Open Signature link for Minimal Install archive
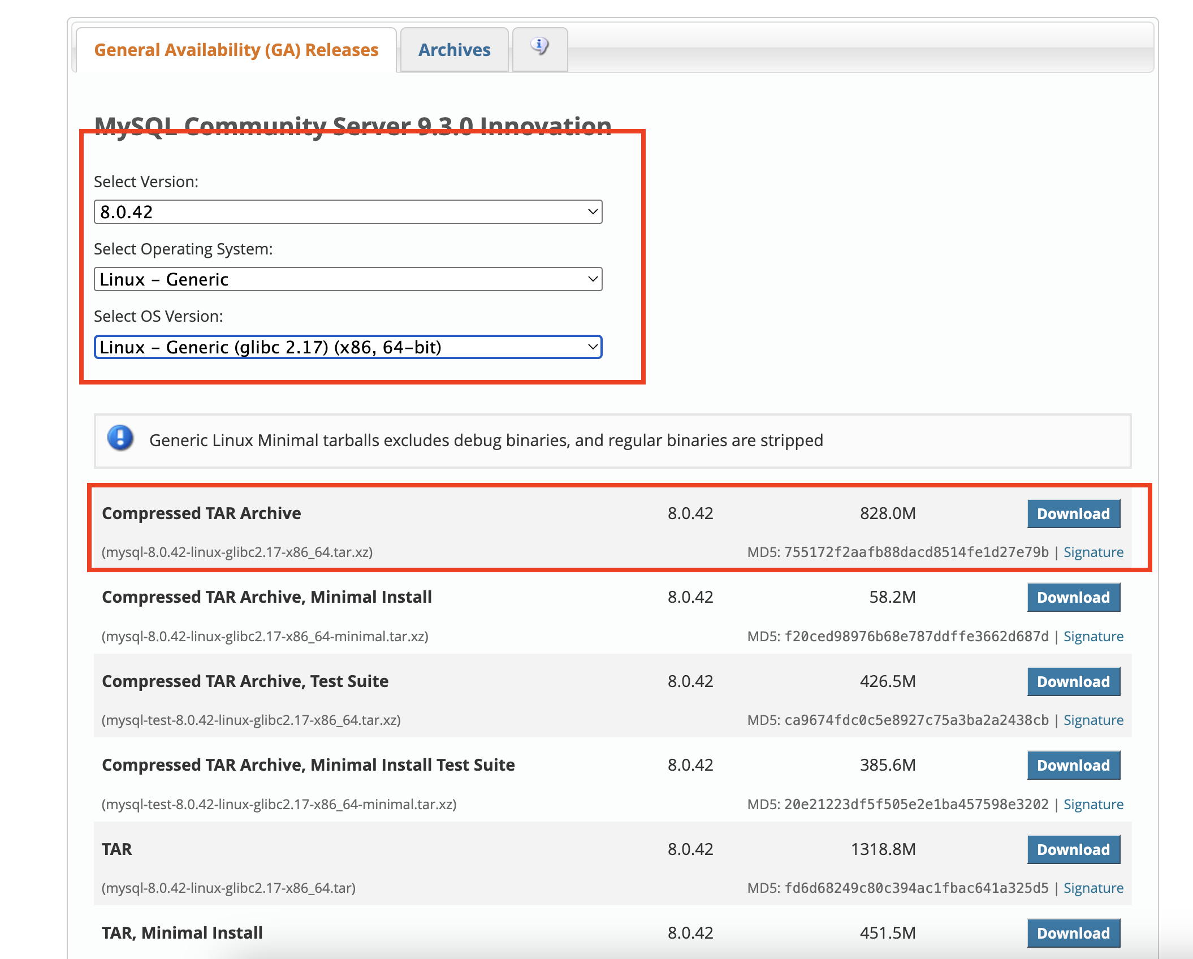The width and height of the screenshot is (1193, 959). point(1093,637)
